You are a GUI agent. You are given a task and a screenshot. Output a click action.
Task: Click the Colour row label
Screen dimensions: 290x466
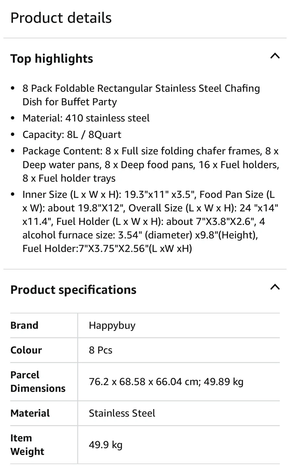(x=26, y=350)
